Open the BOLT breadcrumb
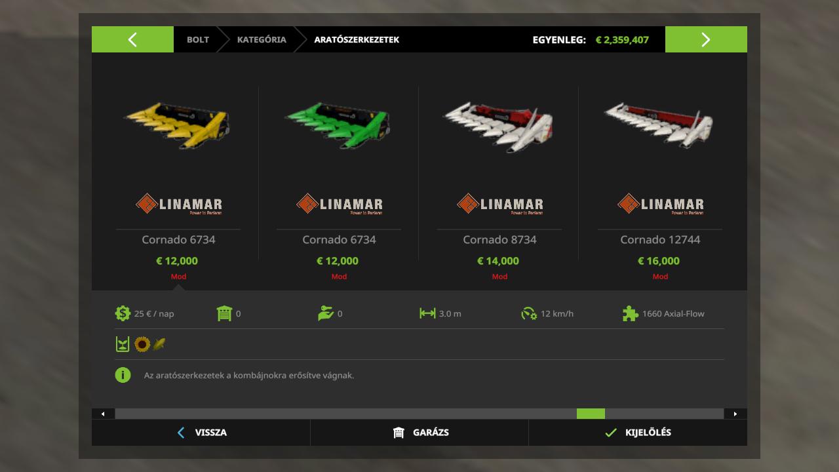This screenshot has width=839, height=472. [198, 39]
